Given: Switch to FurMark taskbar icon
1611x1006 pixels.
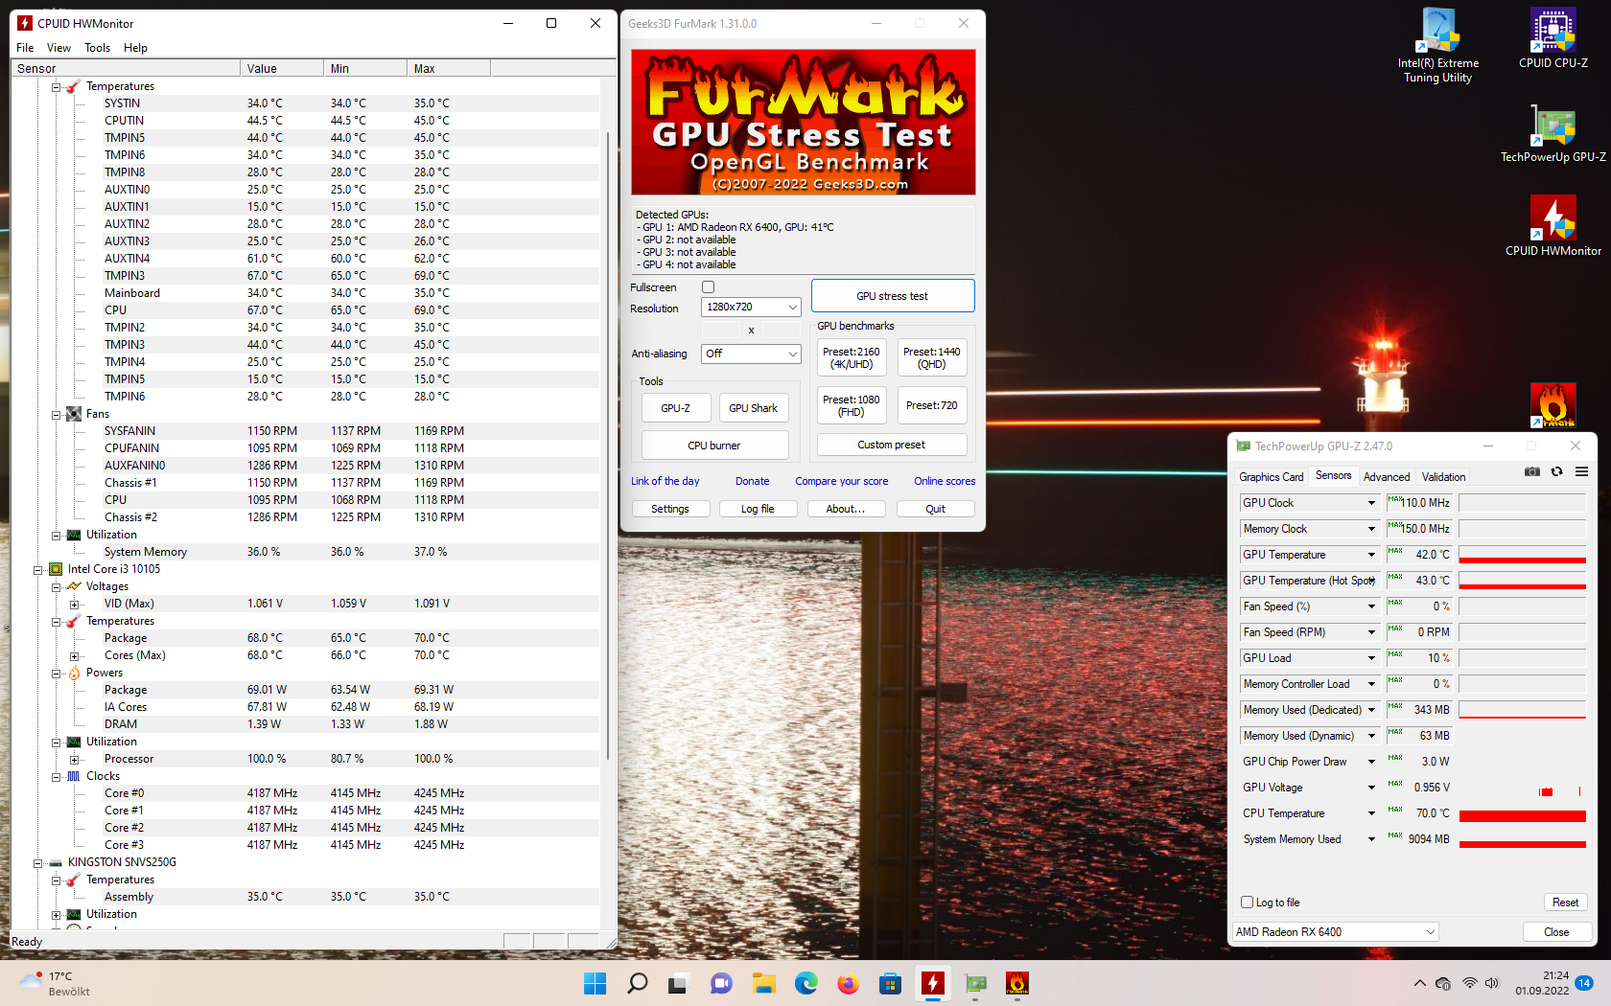Looking at the screenshot, I should click(x=1017, y=983).
